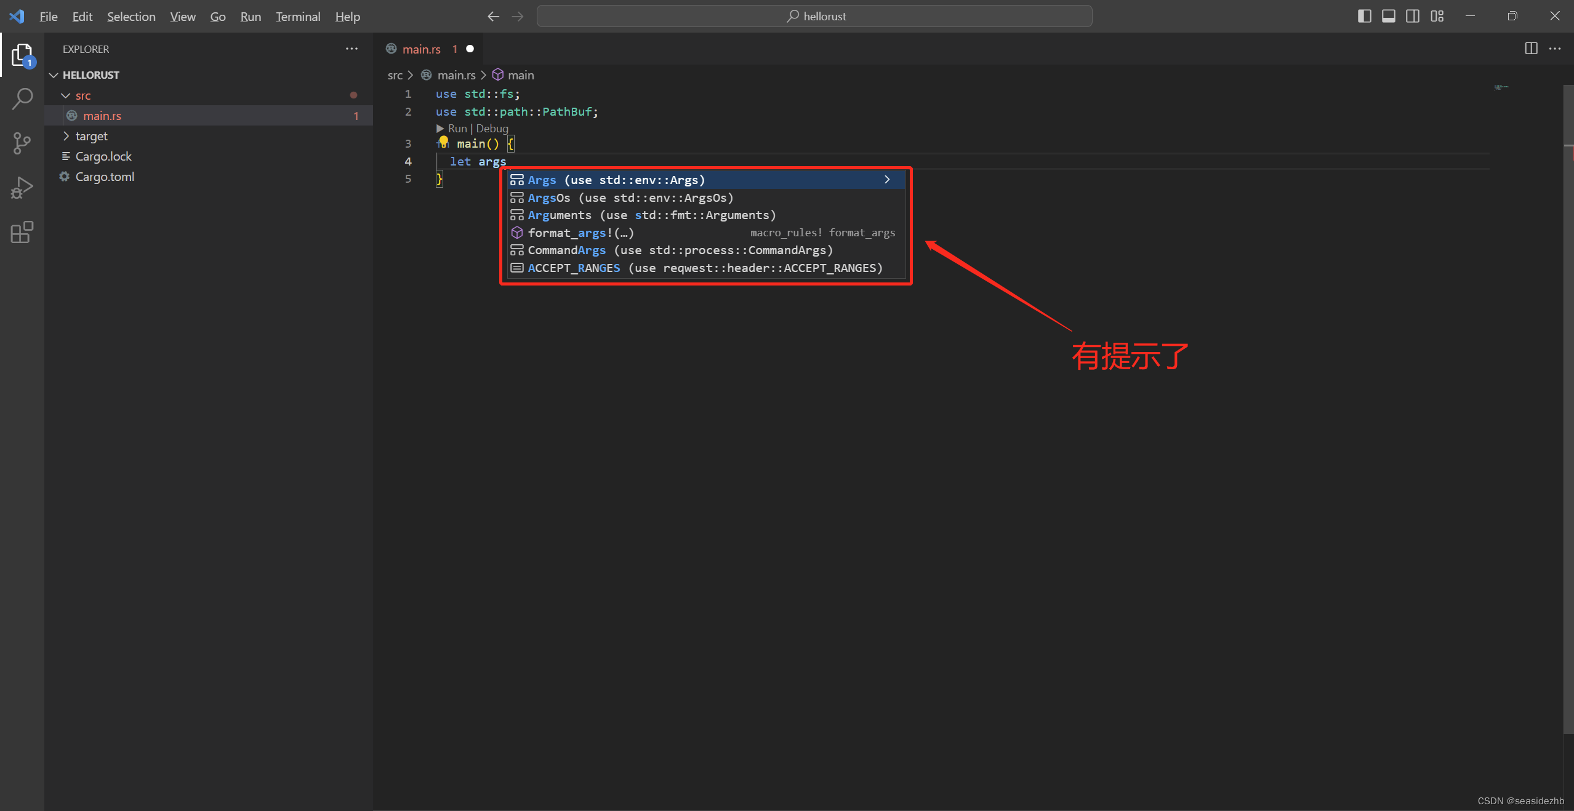Expand the target folder
Viewport: 1574px width, 811px height.
(66, 136)
